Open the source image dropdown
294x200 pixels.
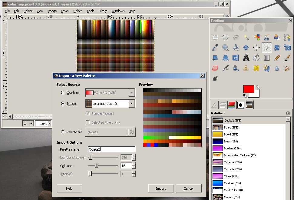click(x=131, y=103)
